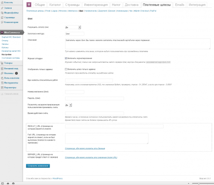Tick the admin-only gateway checkbox
This screenshot has height=185, width=214.
tap(66, 69)
